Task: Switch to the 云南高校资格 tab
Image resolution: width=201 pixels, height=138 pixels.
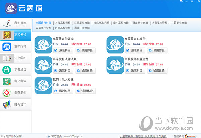Action: pyautogui.click(x=43, y=28)
